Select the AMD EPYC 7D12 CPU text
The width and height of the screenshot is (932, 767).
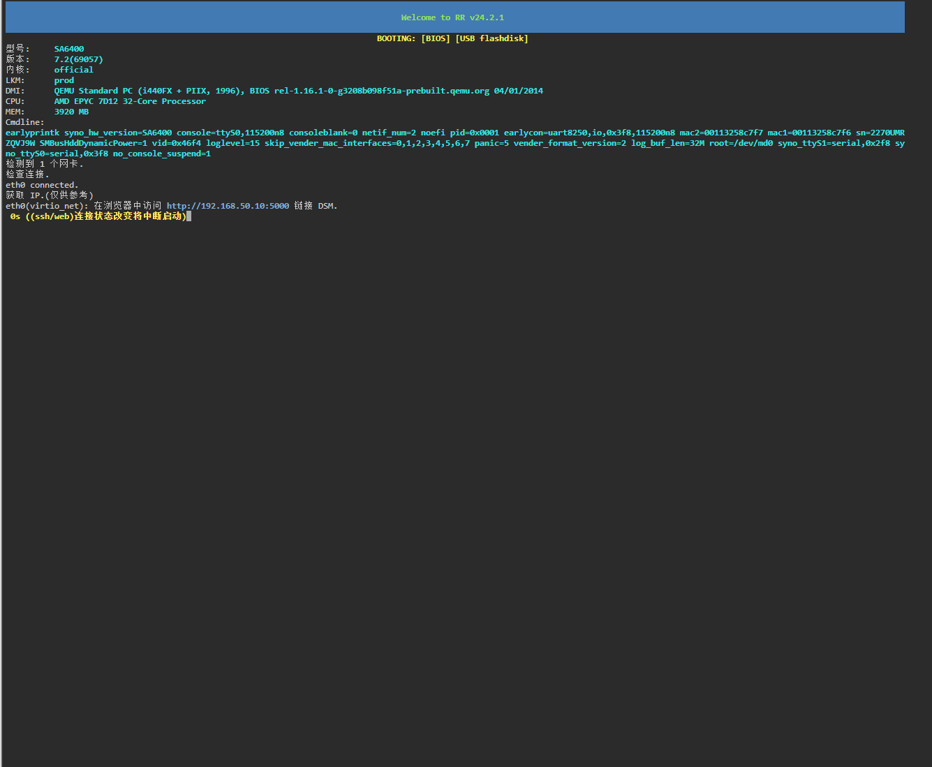point(130,101)
